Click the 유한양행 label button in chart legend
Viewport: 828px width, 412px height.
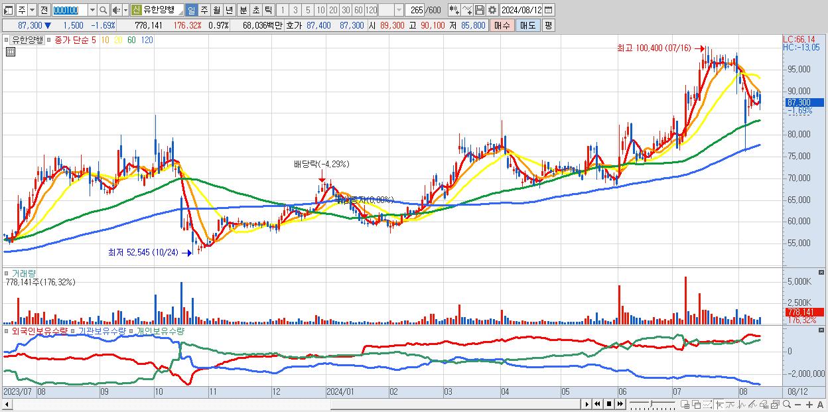(x=27, y=40)
